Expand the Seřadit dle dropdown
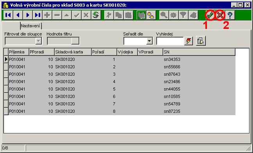Viewport: 253px width, 153px height. [150, 41]
